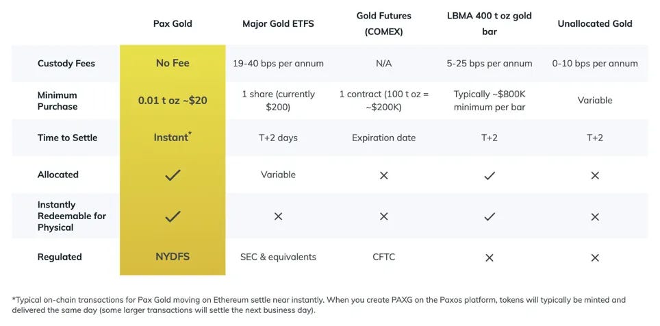The width and height of the screenshot is (660, 326).
Task: Click the Minimum Purchase row label
Action: 58,101
